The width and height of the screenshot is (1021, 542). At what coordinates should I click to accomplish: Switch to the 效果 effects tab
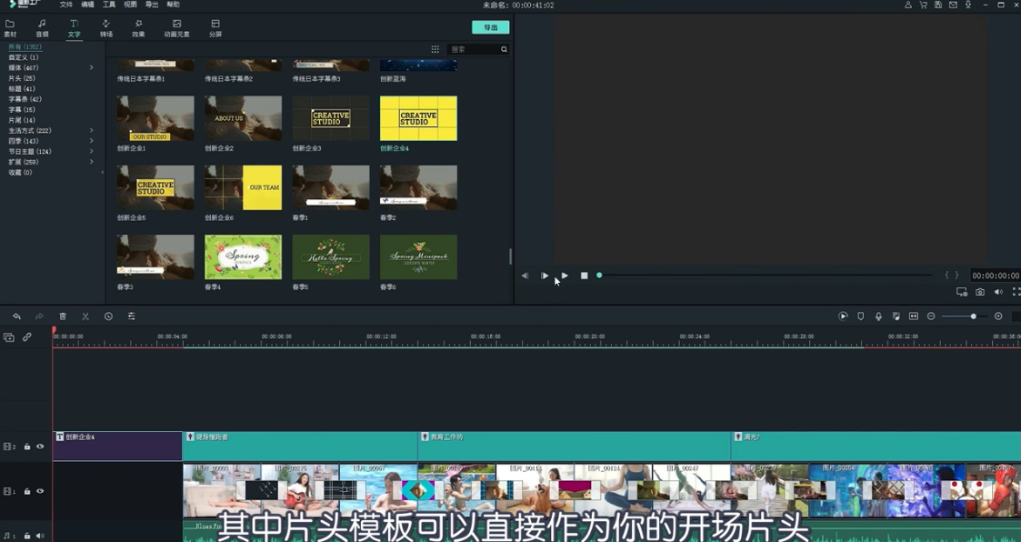point(138,28)
